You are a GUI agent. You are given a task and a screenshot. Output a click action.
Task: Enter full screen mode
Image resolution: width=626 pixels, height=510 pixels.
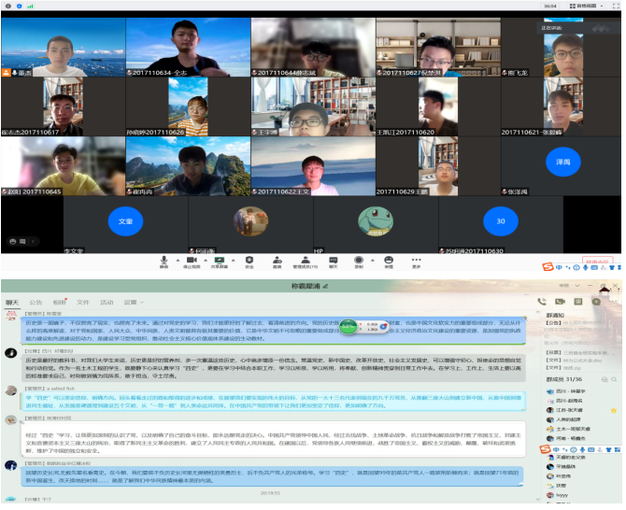point(617,6)
